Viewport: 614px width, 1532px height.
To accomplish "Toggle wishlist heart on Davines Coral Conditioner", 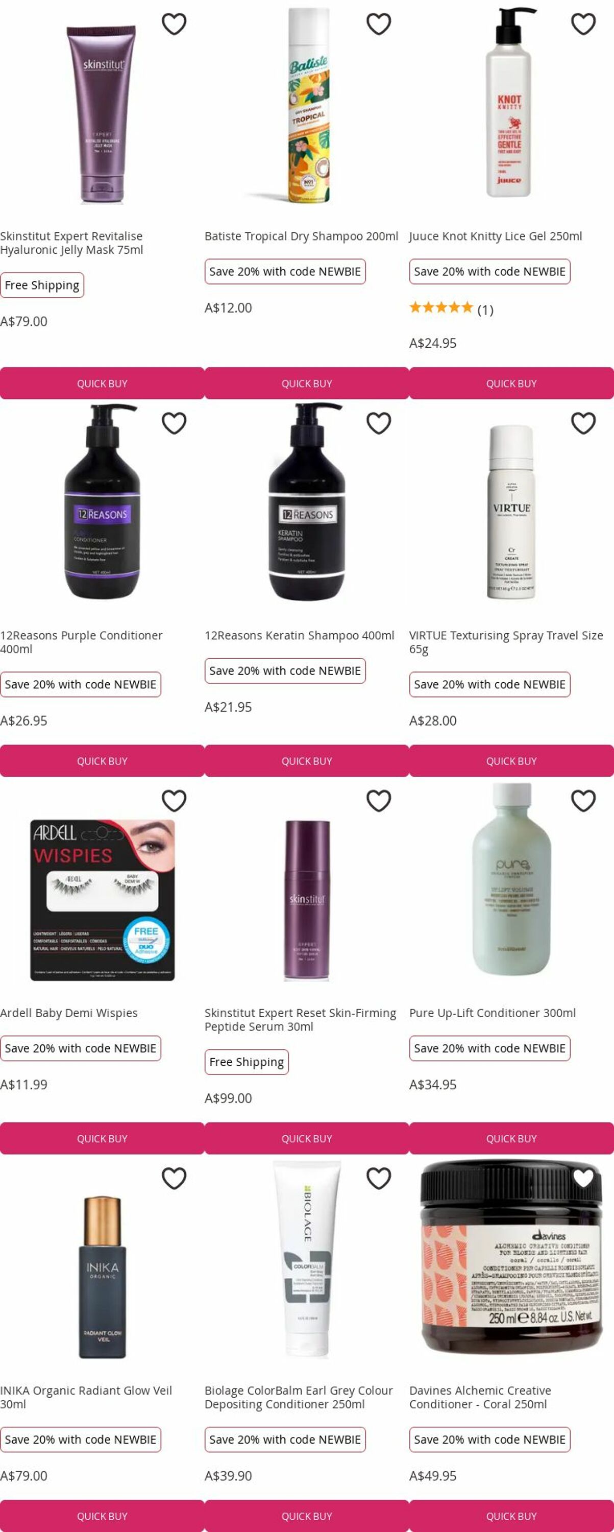I will (583, 1179).
